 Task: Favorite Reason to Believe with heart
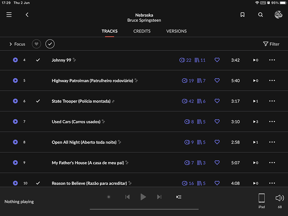click(x=217, y=183)
